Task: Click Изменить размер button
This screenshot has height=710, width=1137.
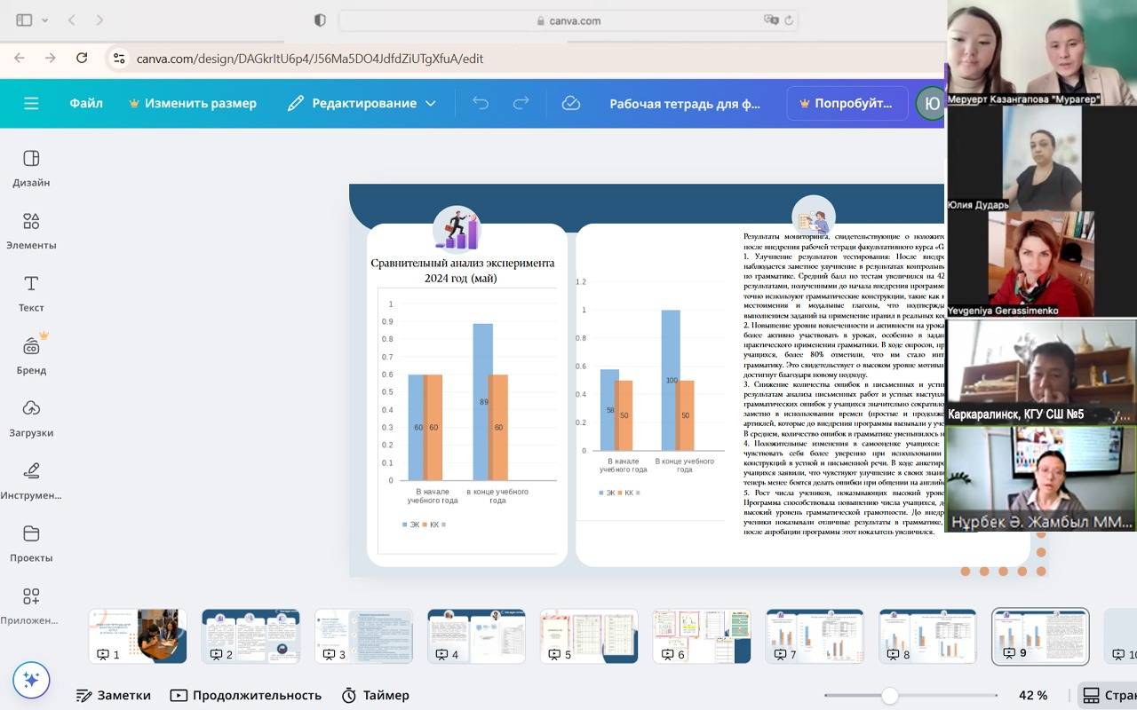Action: tap(193, 103)
